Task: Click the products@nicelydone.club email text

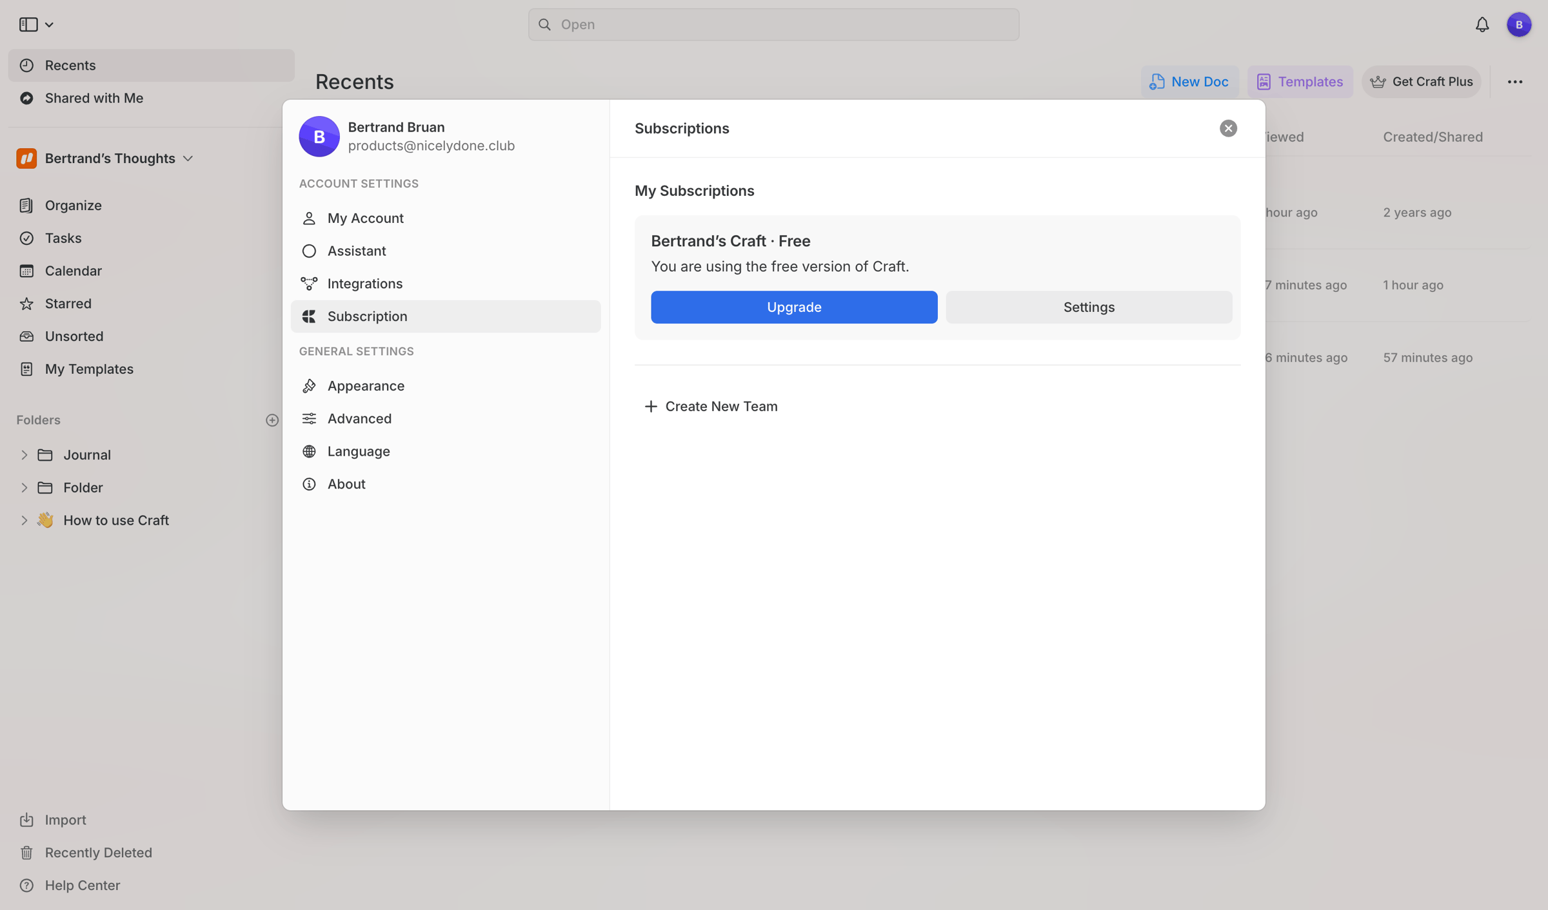Action: (432, 146)
